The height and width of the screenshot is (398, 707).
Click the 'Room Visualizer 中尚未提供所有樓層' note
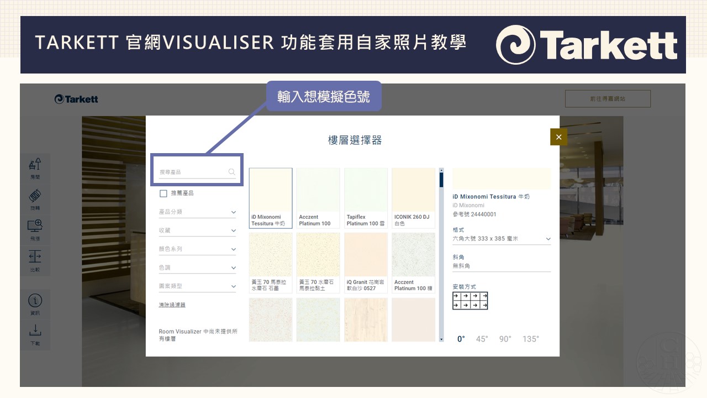tap(198, 335)
